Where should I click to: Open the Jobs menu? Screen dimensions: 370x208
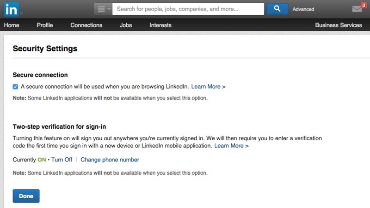tap(126, 25)
